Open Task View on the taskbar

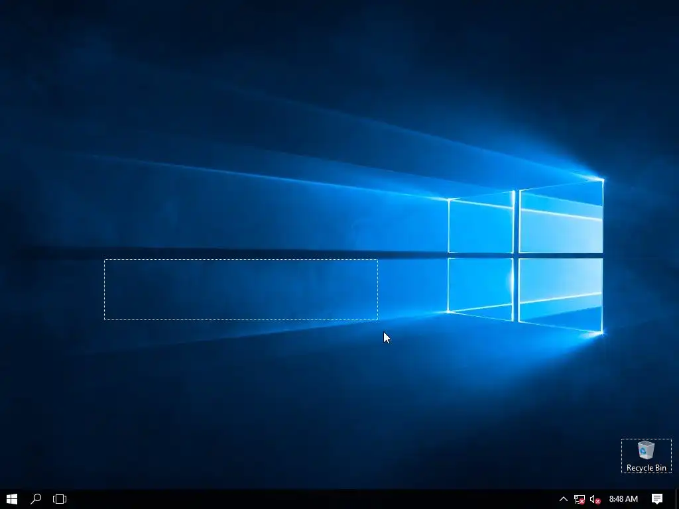click(59, 499)
